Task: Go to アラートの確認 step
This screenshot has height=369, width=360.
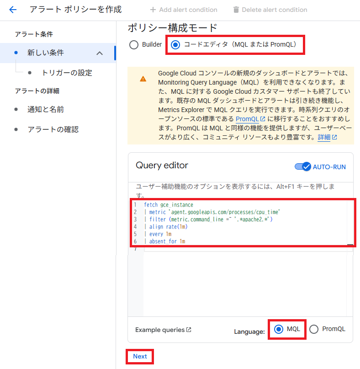Action: coord(53,129)
